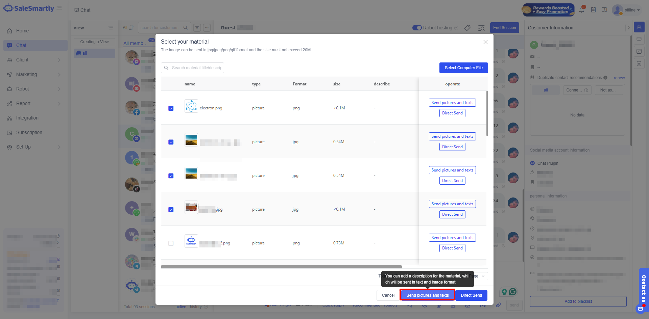The width and height of the screenshot is (649, 319).
Task: Open Subscription in the sidebar
Action: tap(29, 132)
